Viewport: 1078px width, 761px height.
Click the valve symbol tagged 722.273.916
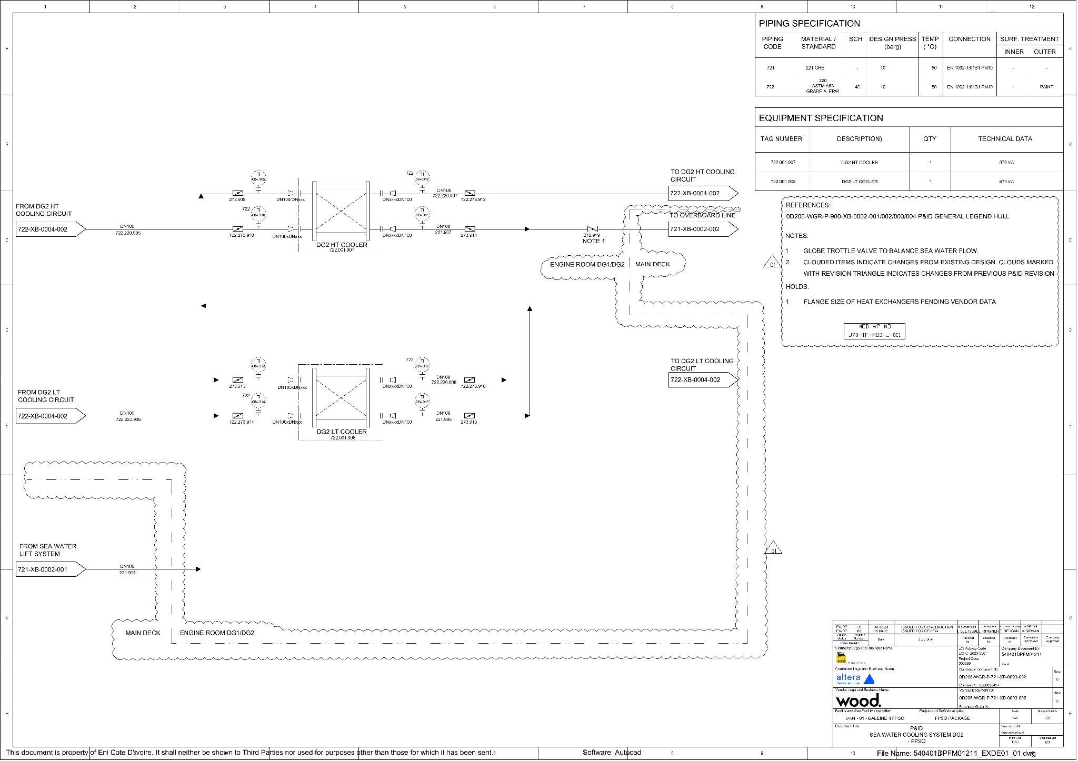point(470,379)
